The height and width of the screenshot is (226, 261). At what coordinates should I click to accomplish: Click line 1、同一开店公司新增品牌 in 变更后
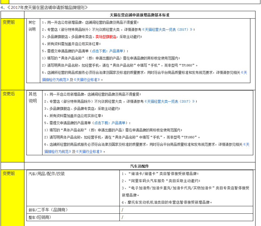pos(92,94)
